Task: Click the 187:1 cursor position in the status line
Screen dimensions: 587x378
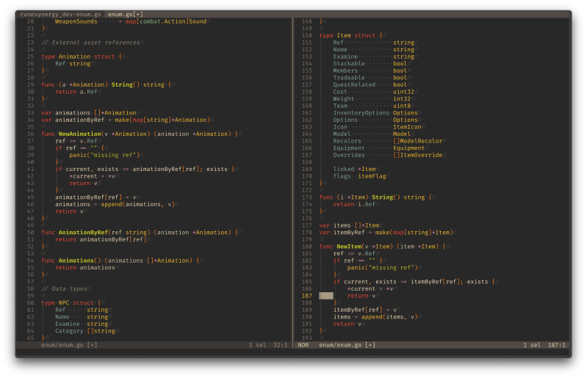Action: point(557,345)
